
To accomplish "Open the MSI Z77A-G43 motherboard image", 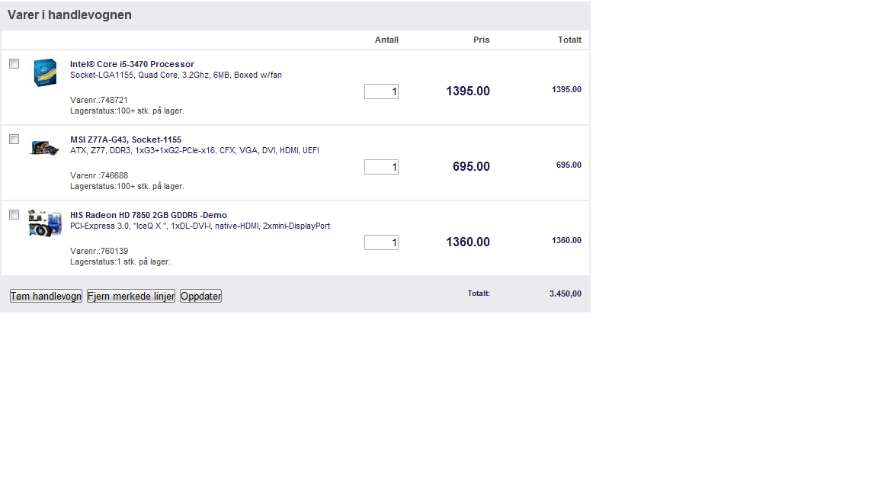I will click(x=45, y=148).
